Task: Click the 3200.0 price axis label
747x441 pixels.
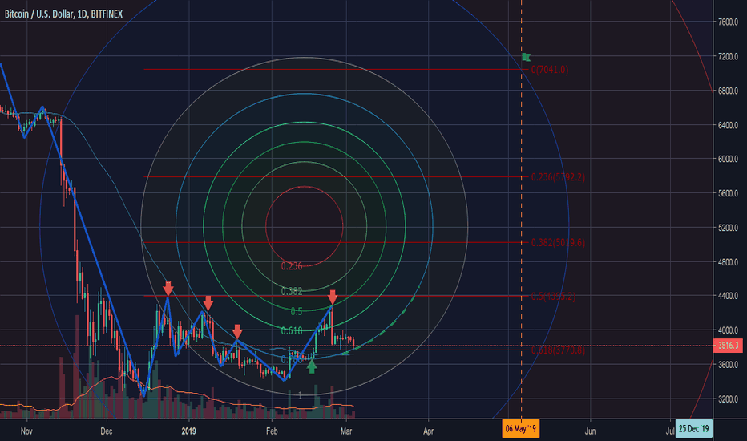Action: click(728, 399)
